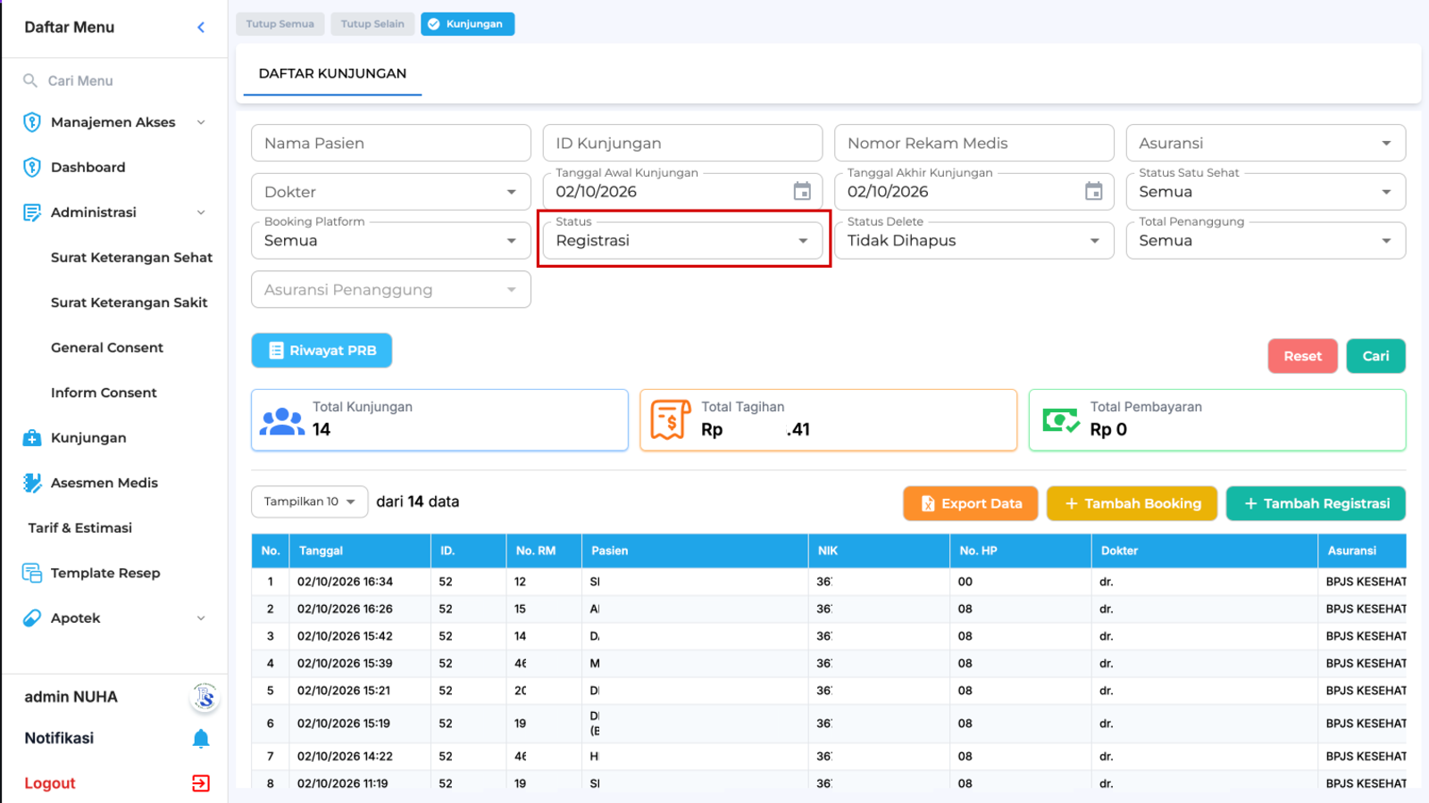Image resolution: width=1429 pixels, height=803 pixels.
Task: Click the red Reset button
Action: pyautogui.click(x=1302, y=356)
